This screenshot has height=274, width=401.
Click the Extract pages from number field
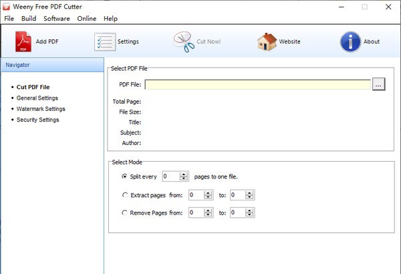(196, 195)
